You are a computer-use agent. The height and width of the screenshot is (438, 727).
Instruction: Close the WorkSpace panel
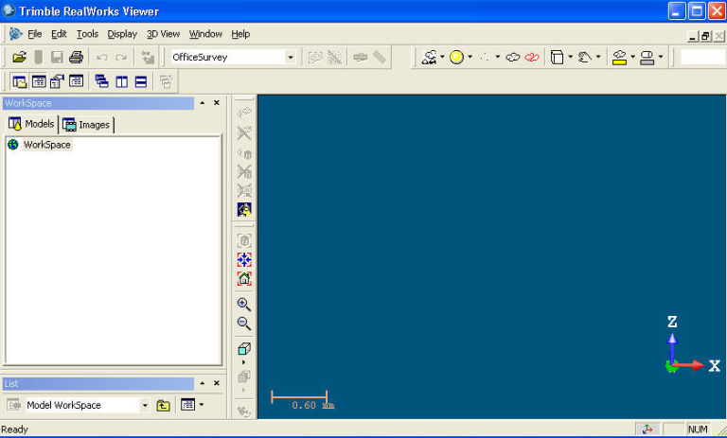click(217, 103)
